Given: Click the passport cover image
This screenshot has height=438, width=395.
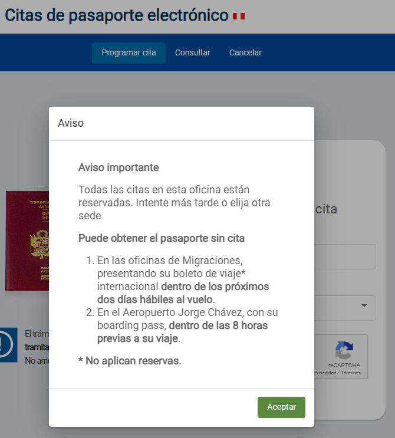Looking at the screenshot, I should coord(27,240).
